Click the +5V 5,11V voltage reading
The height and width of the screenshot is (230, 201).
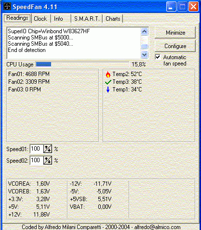pyautogui.click(x=29, y=207)
